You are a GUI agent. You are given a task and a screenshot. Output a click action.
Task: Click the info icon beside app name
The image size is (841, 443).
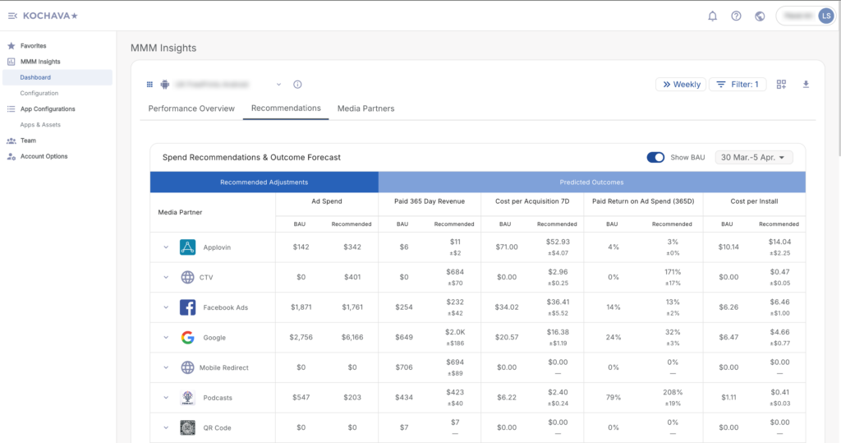pos(297,85)
